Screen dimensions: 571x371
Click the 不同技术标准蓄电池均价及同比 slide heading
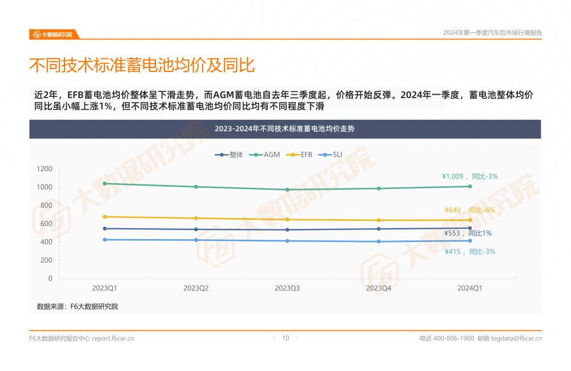(x=142, y=66)
